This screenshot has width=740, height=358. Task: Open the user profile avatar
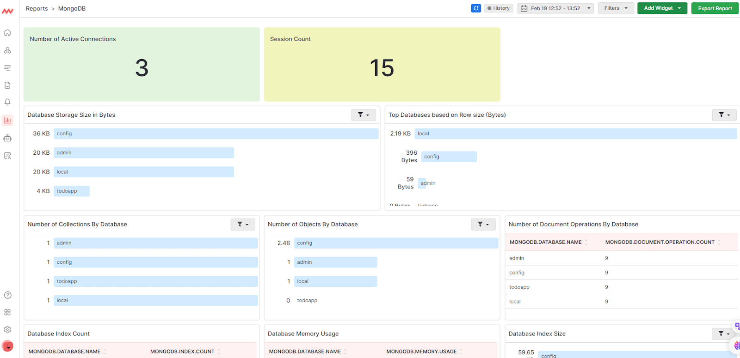[7, 346]
